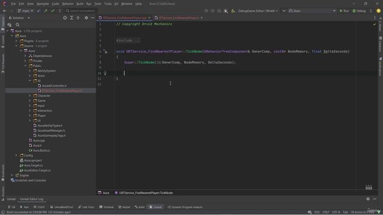
Task: Click Collapse All icon in Solution panel
Action: (x=78, y=18)
